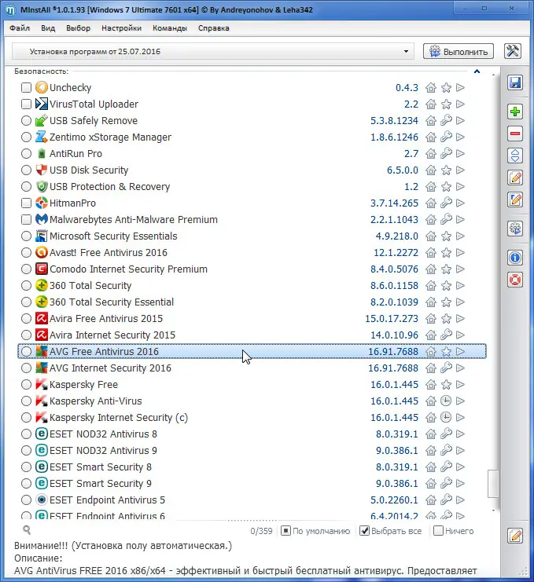Screen dimensions: 534x582
Task: Click the scrollbar up arrow
Action: (x=493, y=75)
